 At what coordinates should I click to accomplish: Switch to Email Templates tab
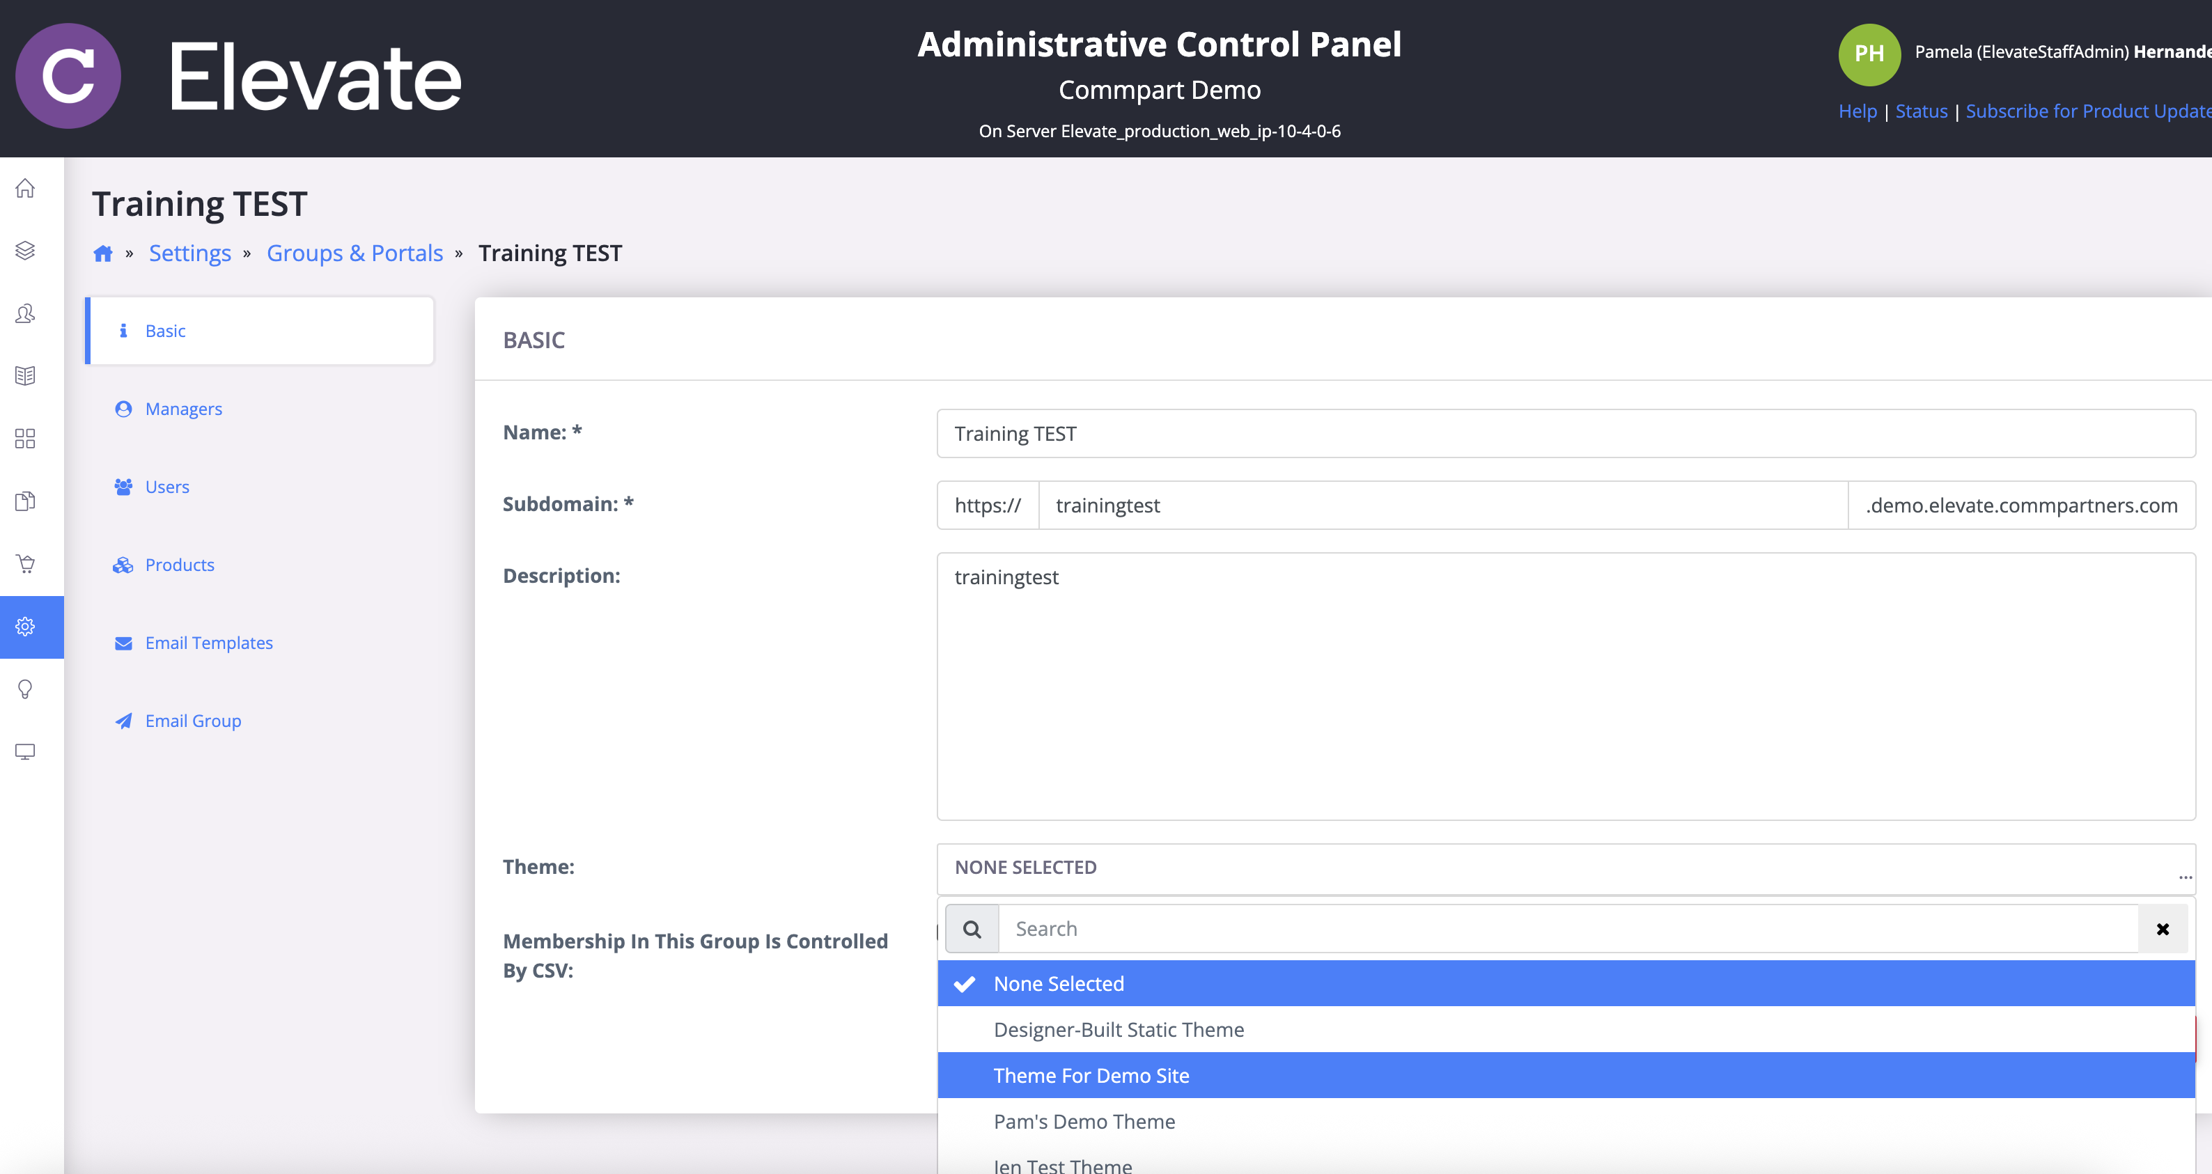(x=209, y=643)
